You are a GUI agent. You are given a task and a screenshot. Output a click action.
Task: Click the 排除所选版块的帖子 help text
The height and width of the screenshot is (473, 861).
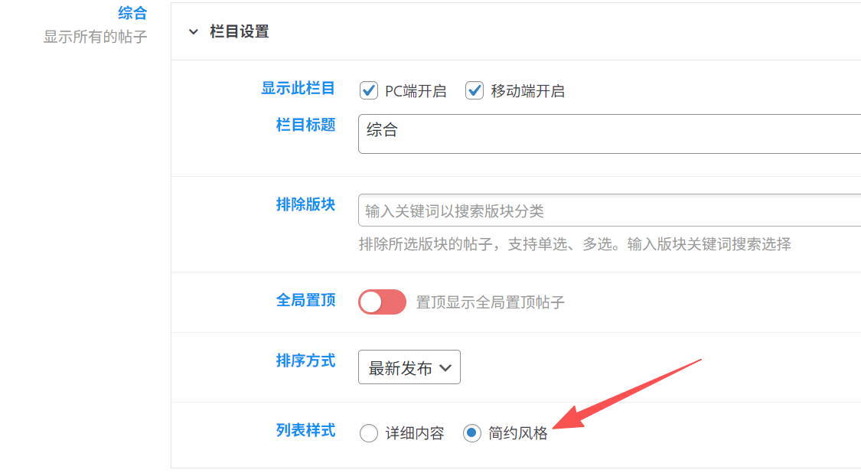[574, 244]
